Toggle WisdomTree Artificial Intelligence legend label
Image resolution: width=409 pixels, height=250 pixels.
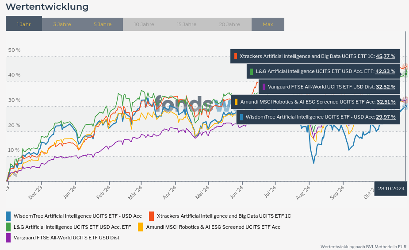[x=78, y=216]
